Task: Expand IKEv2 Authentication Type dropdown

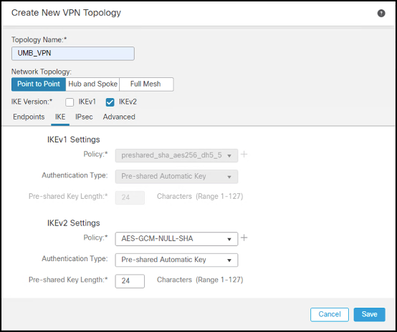Action: pyautogui.click(x=176, y=260)
